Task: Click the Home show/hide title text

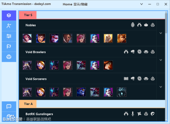Action: (x=75, y=4)
